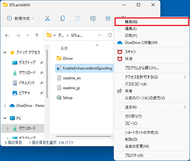Viewport: 190px width, 161px height.
Task: Expand ダウンロード under PC
Action: coord(8,128)
